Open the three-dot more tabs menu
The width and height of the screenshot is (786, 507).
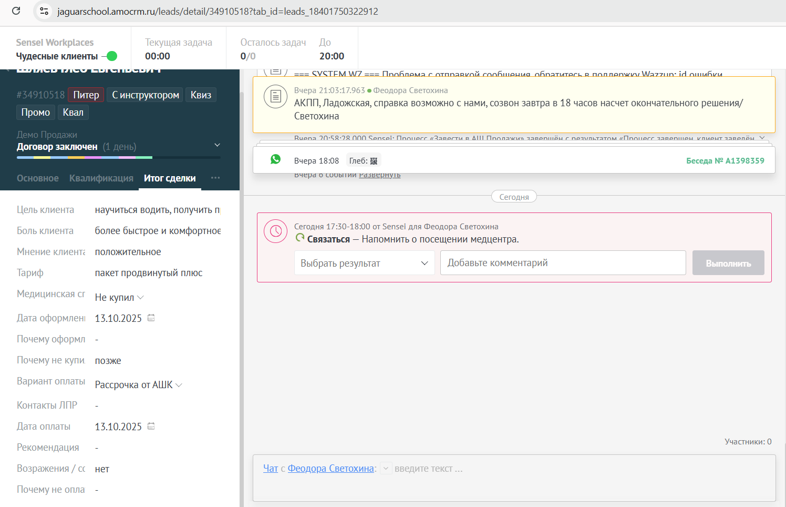pos(215,178)
